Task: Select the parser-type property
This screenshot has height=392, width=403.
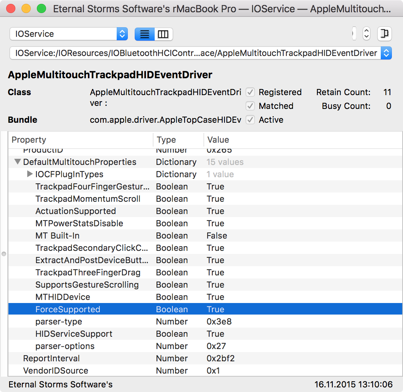Action: [x=205, y=321]
